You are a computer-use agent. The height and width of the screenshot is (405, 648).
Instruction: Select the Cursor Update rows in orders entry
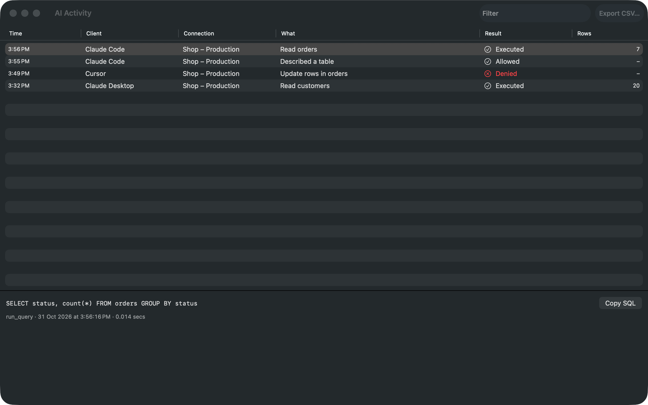(324, 74)
